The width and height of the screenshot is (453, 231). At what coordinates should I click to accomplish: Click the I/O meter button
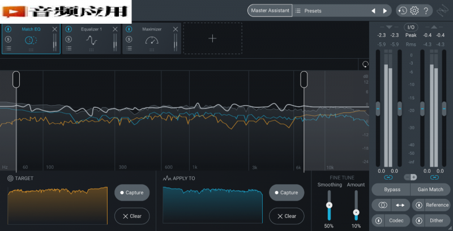point(411,27)
